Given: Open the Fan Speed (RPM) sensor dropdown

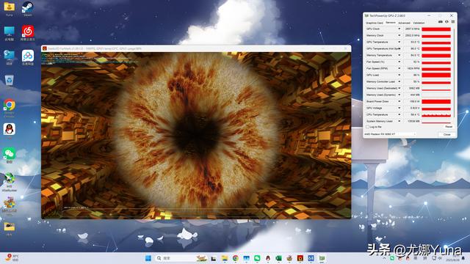Looking at the screenshot, I should pos(399,68).
